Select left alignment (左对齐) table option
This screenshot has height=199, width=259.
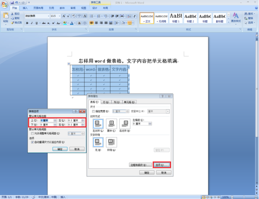tap(98, 124)
